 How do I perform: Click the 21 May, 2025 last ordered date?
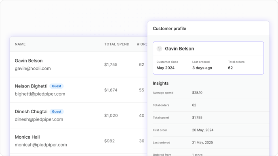pyautogui.click(x=202, y=142)
